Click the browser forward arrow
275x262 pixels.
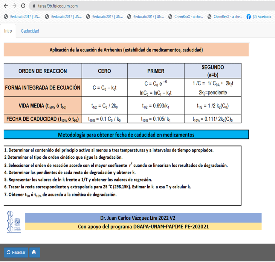(x=15, y=6)
